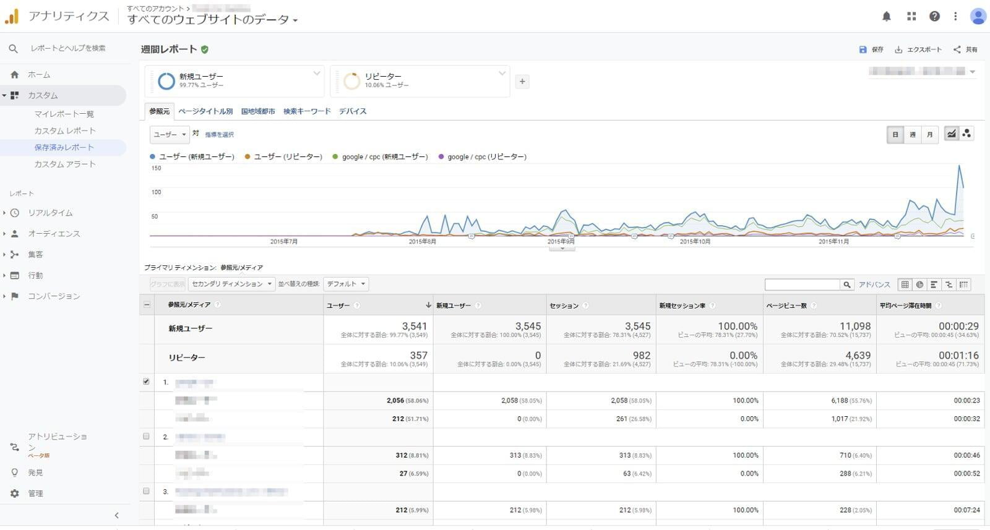Screen dimensions: 990x530
Task: Open the date range dropdown arrow
Action: point(973,72)
